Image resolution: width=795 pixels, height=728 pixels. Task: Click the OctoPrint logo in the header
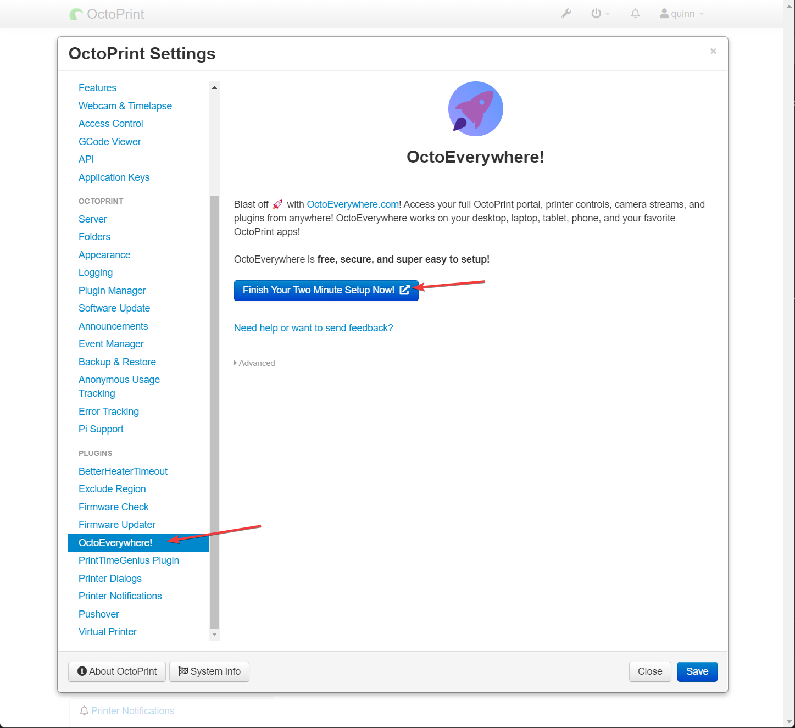107,14
